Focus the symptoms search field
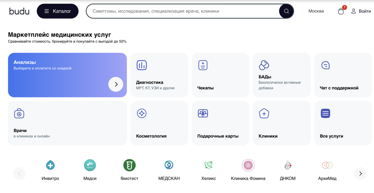Screen dimensions: 374x193 pyautogui.click(x=182, y=11)
